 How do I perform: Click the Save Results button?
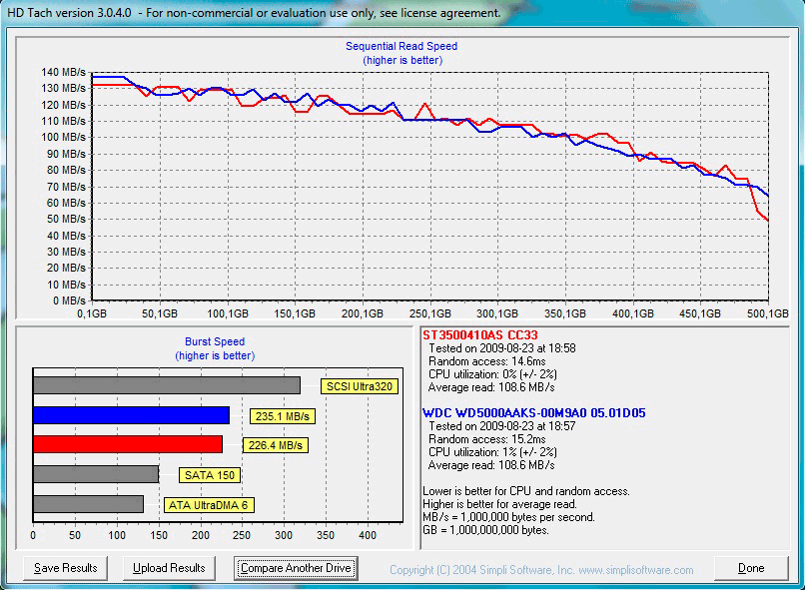point(66,568)
